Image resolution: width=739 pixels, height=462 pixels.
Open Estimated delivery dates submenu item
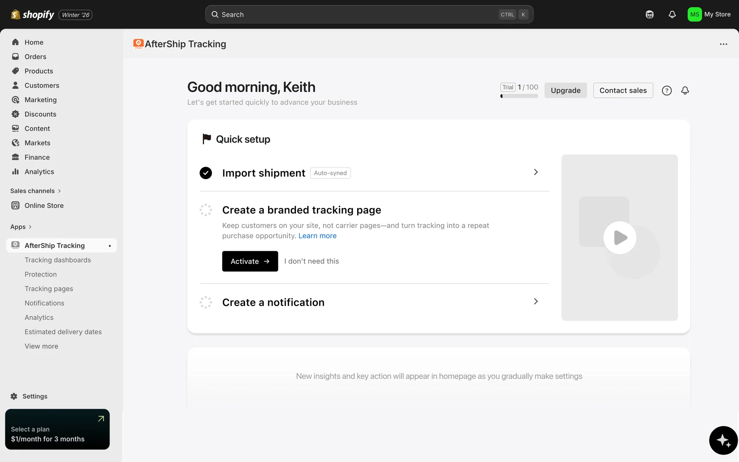[63, 332]
